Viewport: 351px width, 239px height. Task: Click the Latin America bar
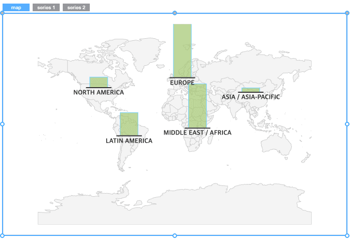click(129, 124)
